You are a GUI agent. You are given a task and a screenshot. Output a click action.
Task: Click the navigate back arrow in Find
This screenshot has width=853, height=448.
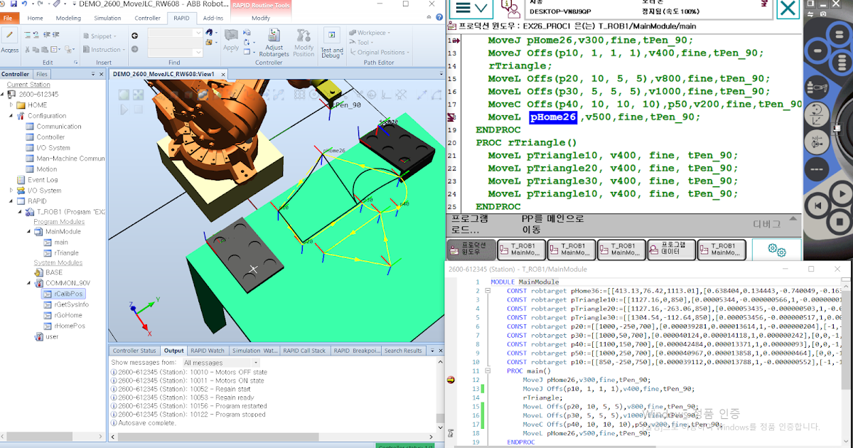click(134, 36)
